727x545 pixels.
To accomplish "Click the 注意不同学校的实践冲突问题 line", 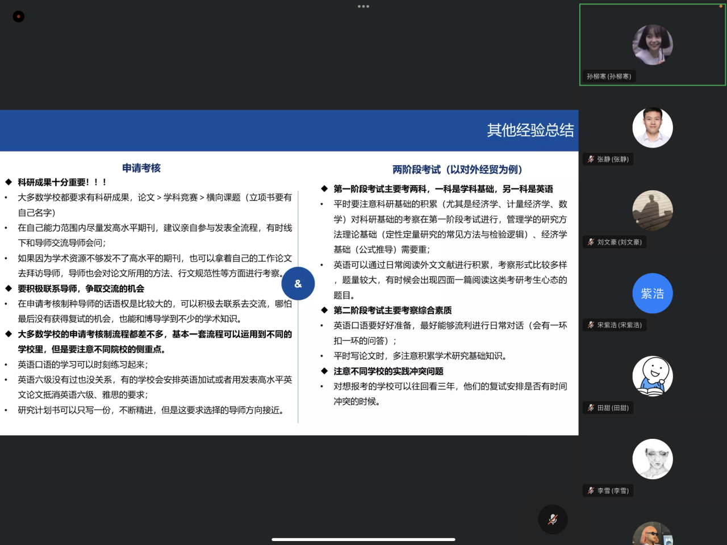I will [388, 371].
